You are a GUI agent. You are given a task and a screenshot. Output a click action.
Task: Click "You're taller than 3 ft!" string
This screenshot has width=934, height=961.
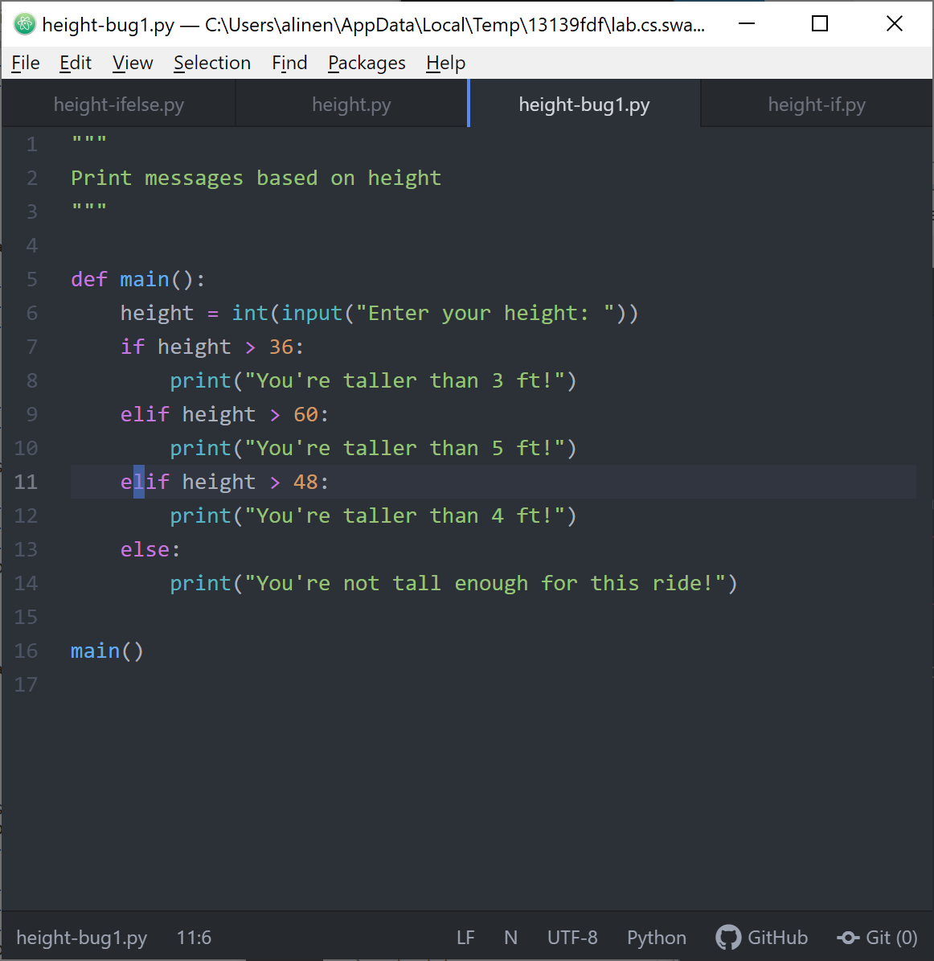404,380
